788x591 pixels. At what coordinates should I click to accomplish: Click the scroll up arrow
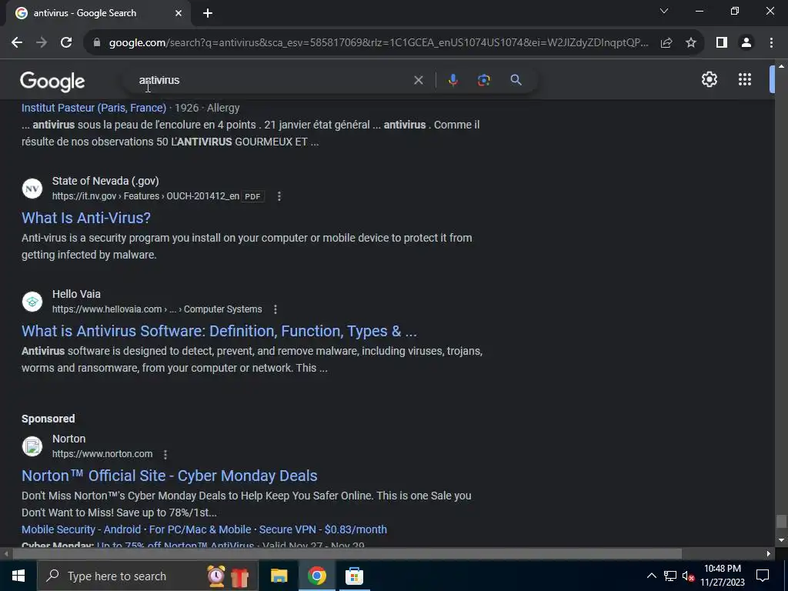pos(780,66)
